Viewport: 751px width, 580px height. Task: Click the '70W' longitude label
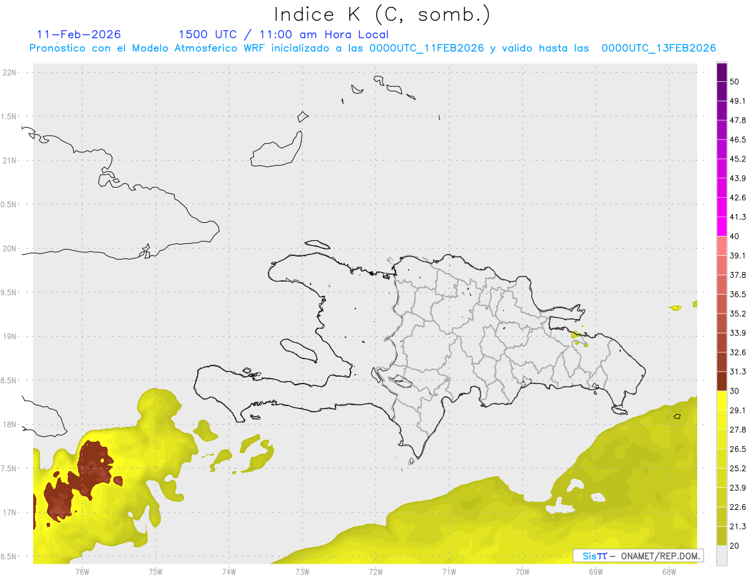point(523,571)
